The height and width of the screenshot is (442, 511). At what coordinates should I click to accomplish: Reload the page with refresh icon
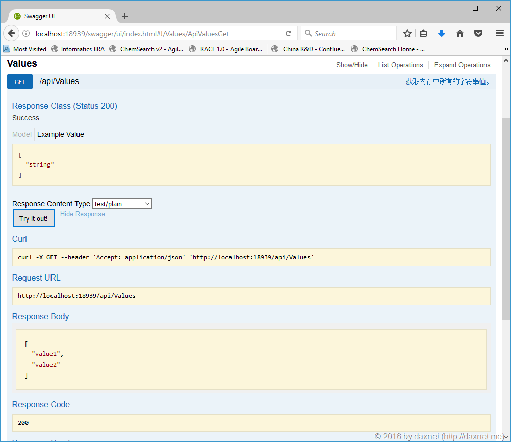[x=288, y=34]
